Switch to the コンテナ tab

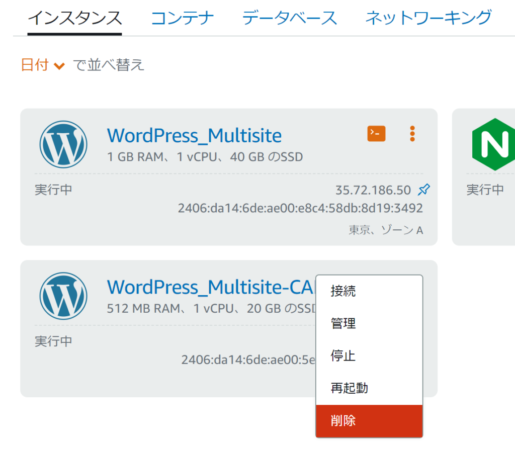tap(182, 19)
